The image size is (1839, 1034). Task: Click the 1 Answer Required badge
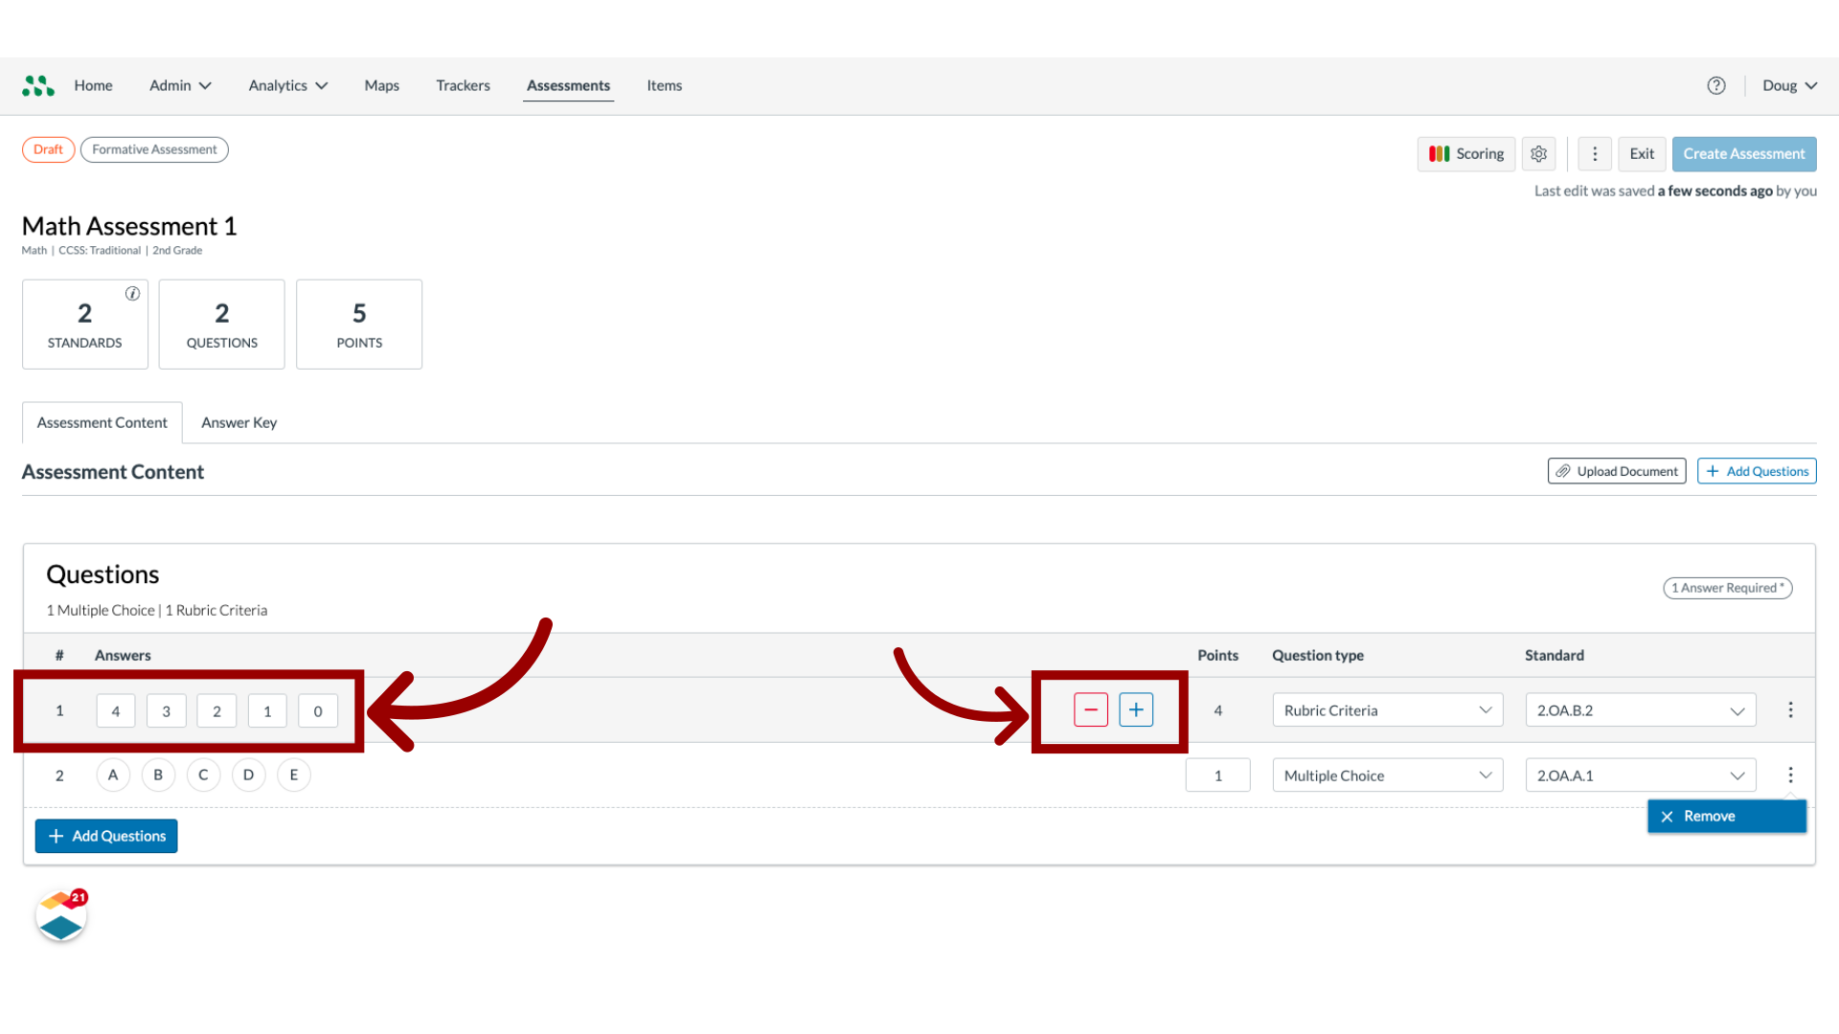[1728, 588]
